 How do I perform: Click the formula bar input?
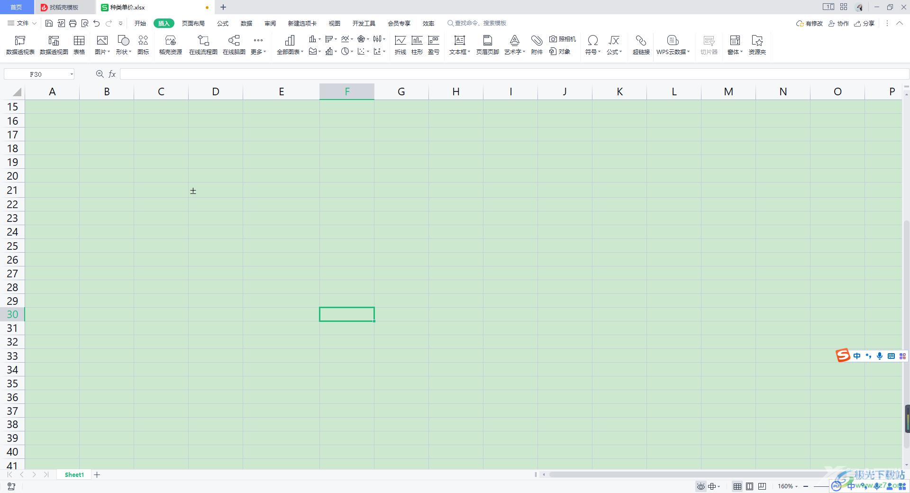pos(514,74)
